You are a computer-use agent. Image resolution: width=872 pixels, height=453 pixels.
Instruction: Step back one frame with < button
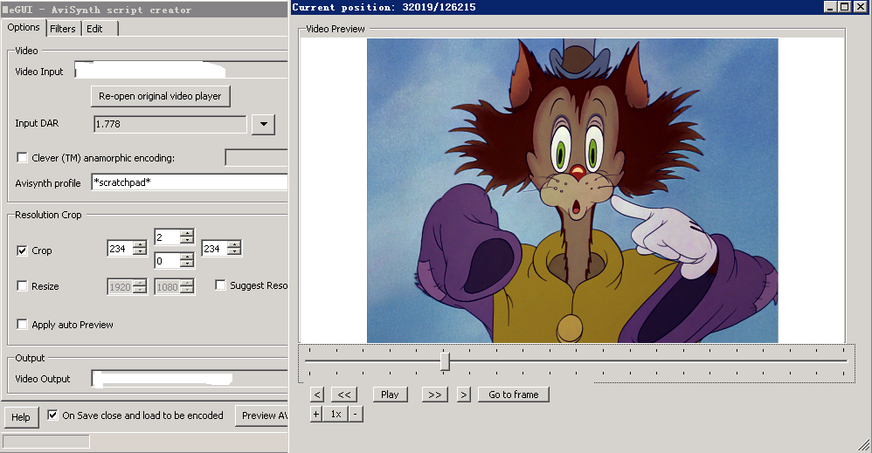pyautogui.click(x=317, y=395)
